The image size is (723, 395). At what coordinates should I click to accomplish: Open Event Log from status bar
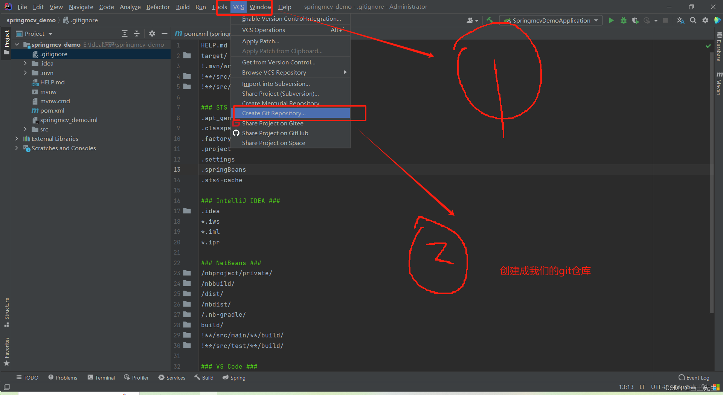694,378
